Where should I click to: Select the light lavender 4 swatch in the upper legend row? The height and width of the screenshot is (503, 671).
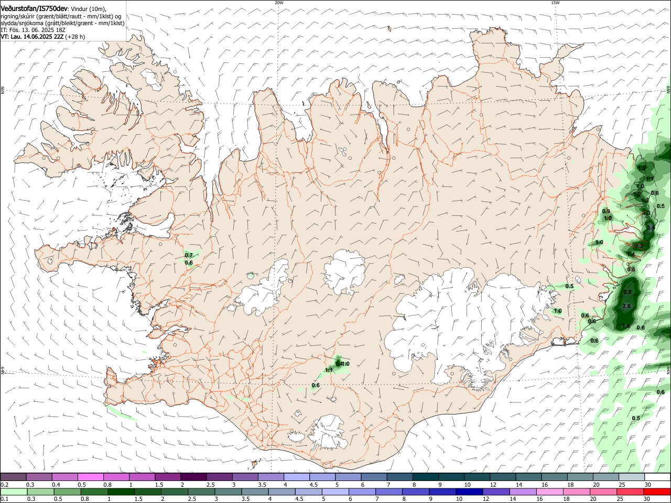coord(297,477)
